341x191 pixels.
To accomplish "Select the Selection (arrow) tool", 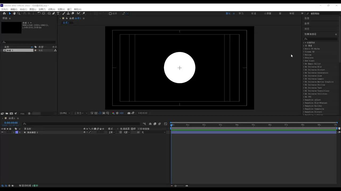I will click(10, 14).
